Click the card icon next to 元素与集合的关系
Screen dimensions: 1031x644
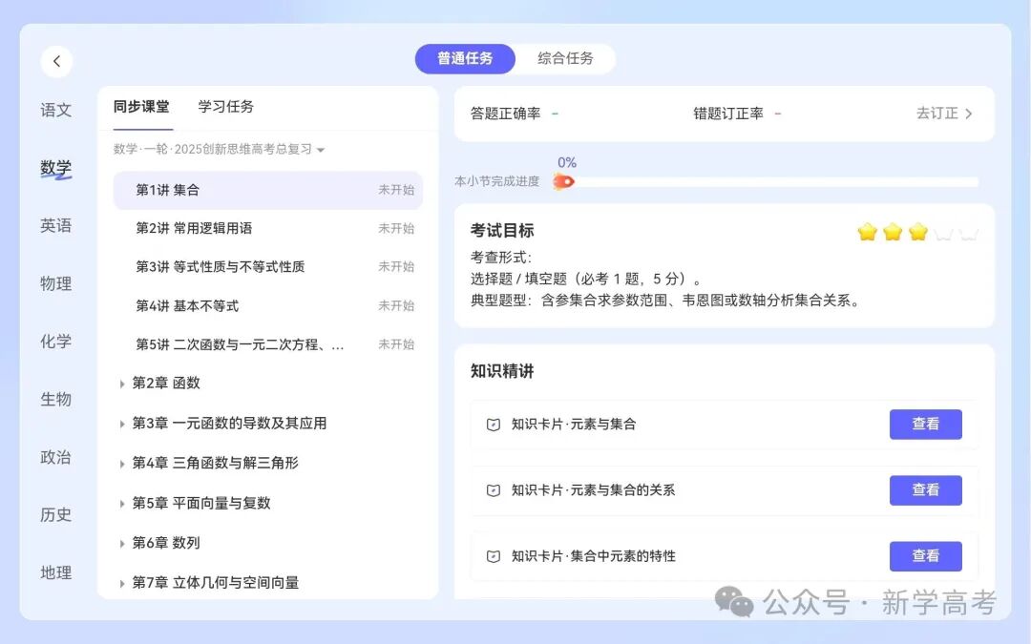(x=493, y=490)
